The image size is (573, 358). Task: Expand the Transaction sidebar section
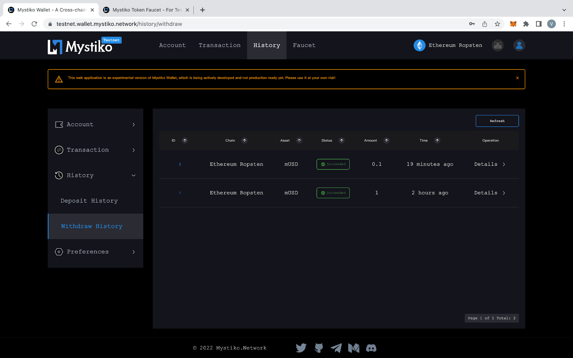coord(95,150)
